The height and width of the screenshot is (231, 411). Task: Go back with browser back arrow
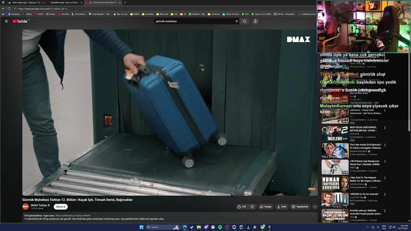[x=3, y=9]
